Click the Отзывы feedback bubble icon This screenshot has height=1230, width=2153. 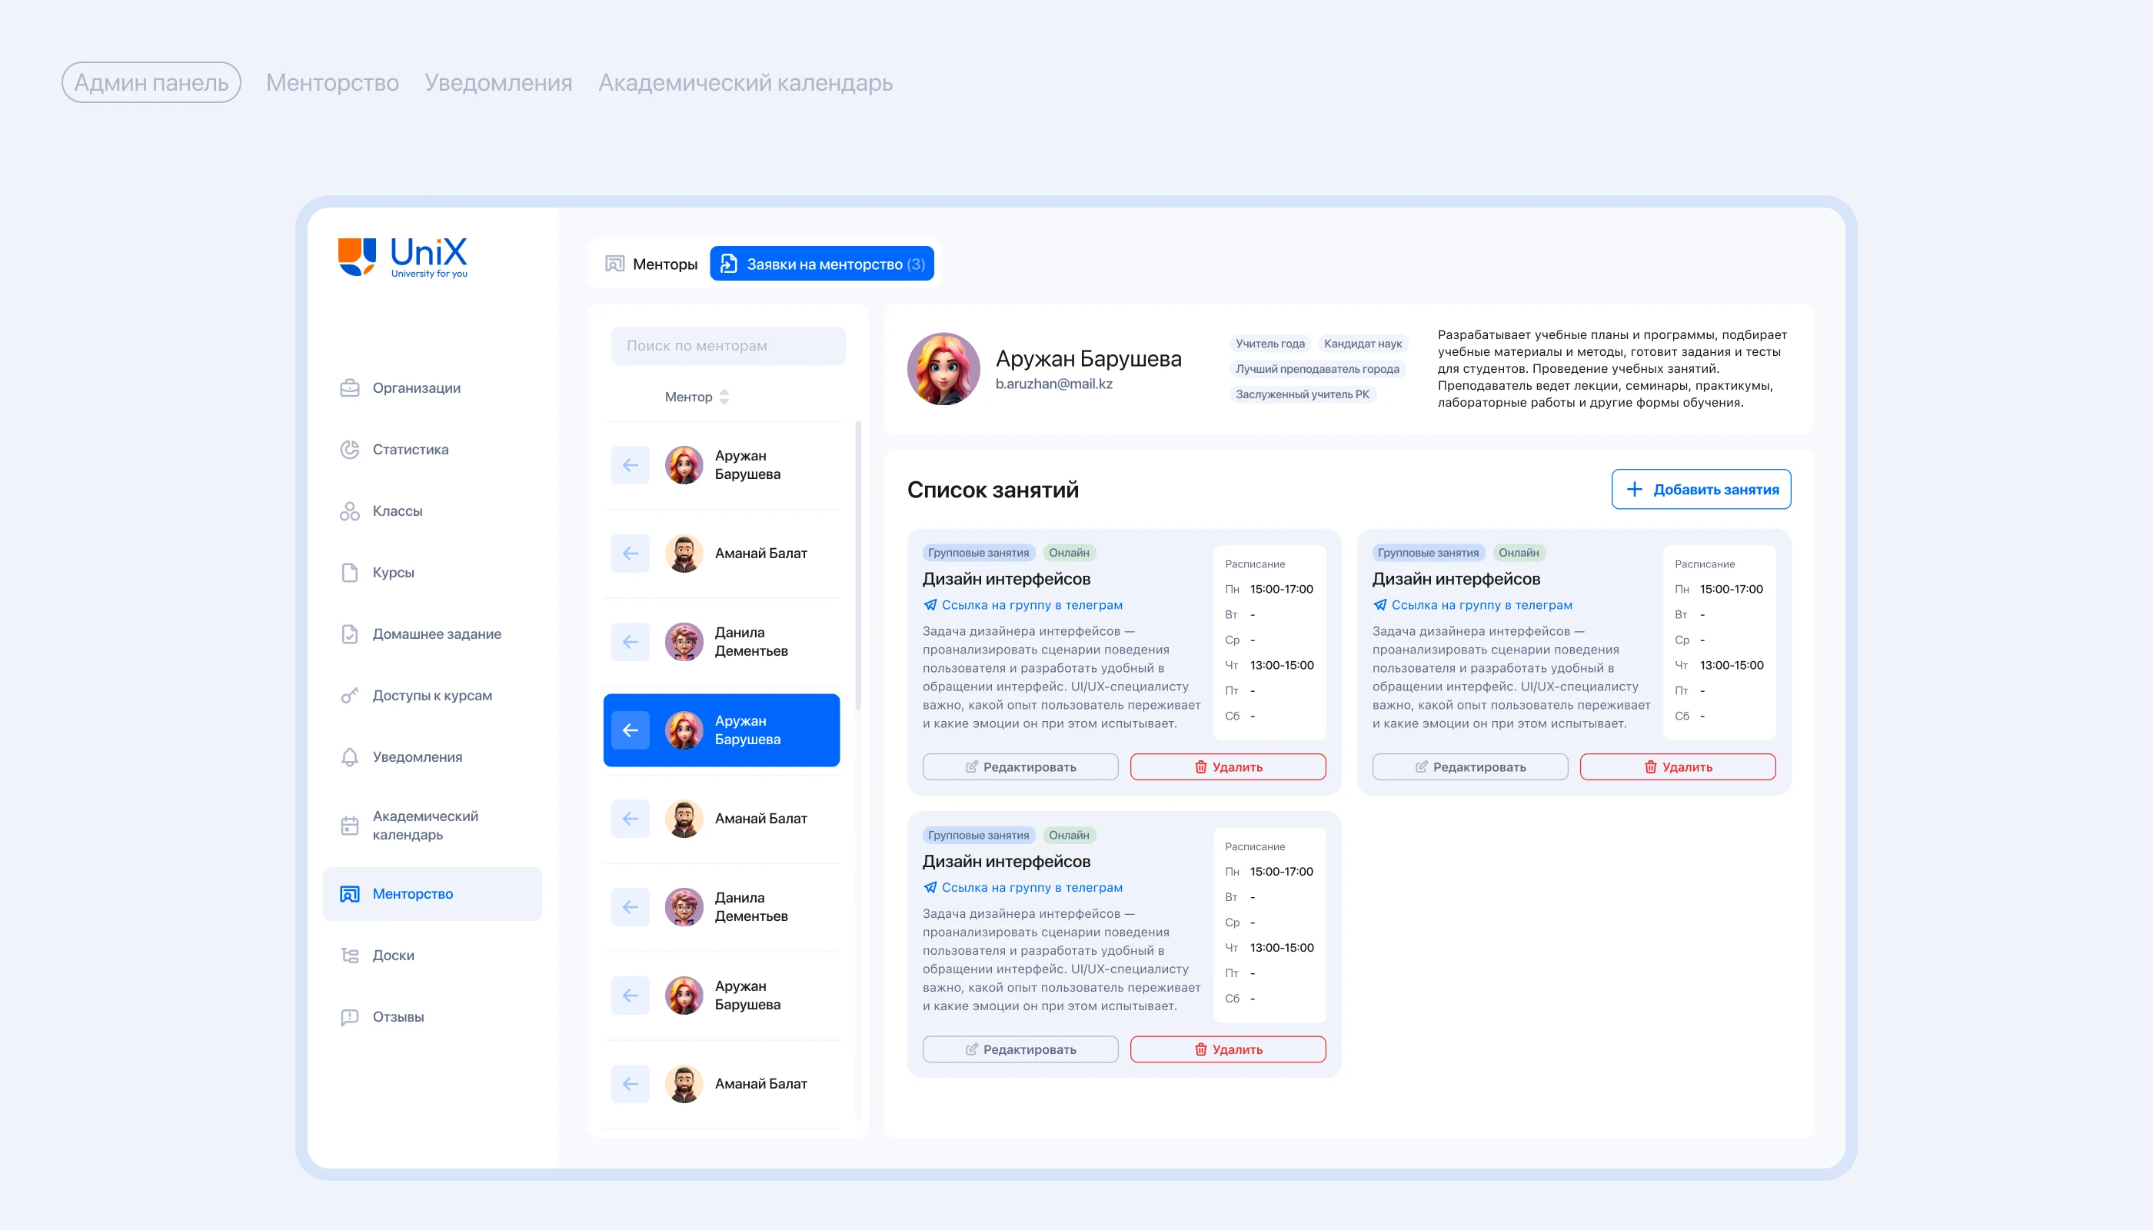tap(349, 1017)
